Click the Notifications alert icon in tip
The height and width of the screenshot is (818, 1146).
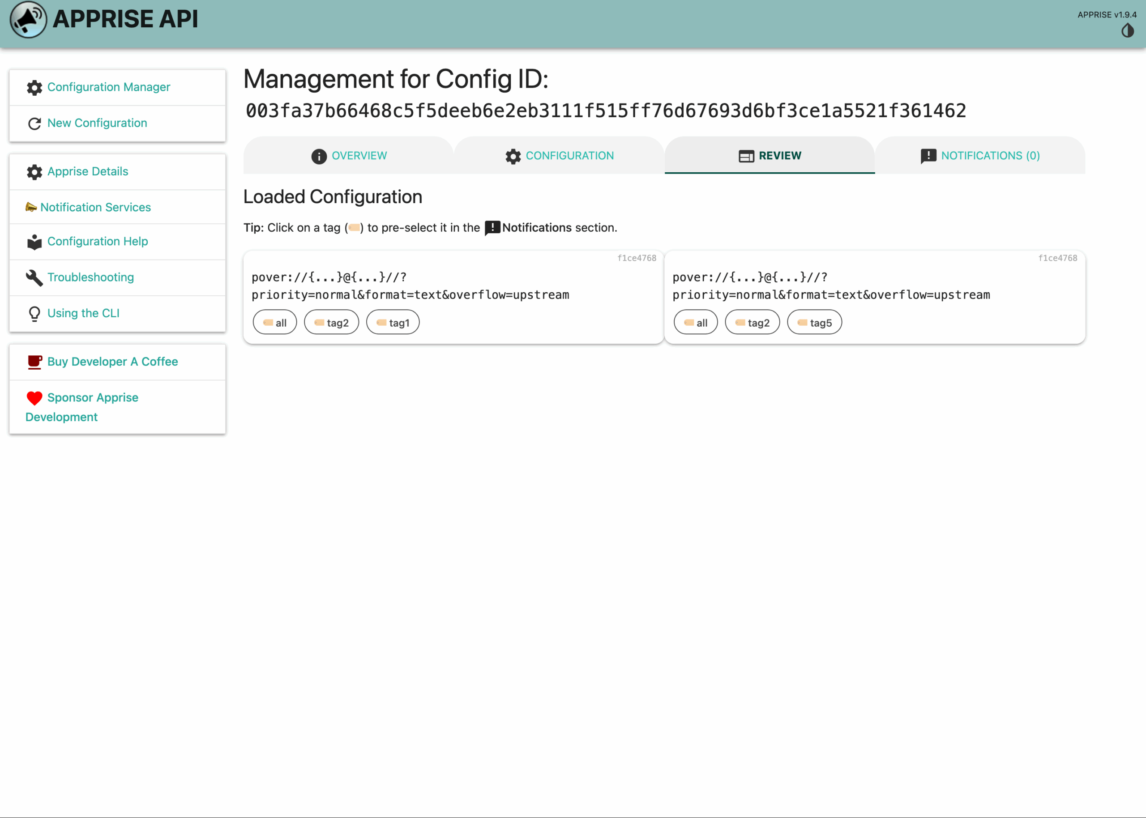pyautogui.click(x=492, y=228)
